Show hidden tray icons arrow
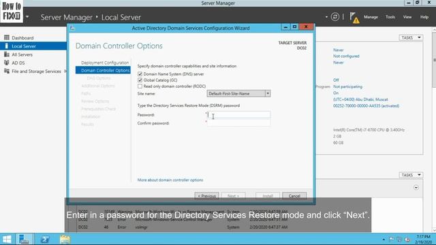Screen dimensions: 436x245 [384, 239]
